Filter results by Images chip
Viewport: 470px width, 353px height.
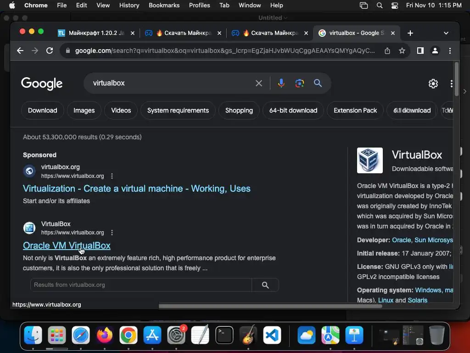pos(84,110)
